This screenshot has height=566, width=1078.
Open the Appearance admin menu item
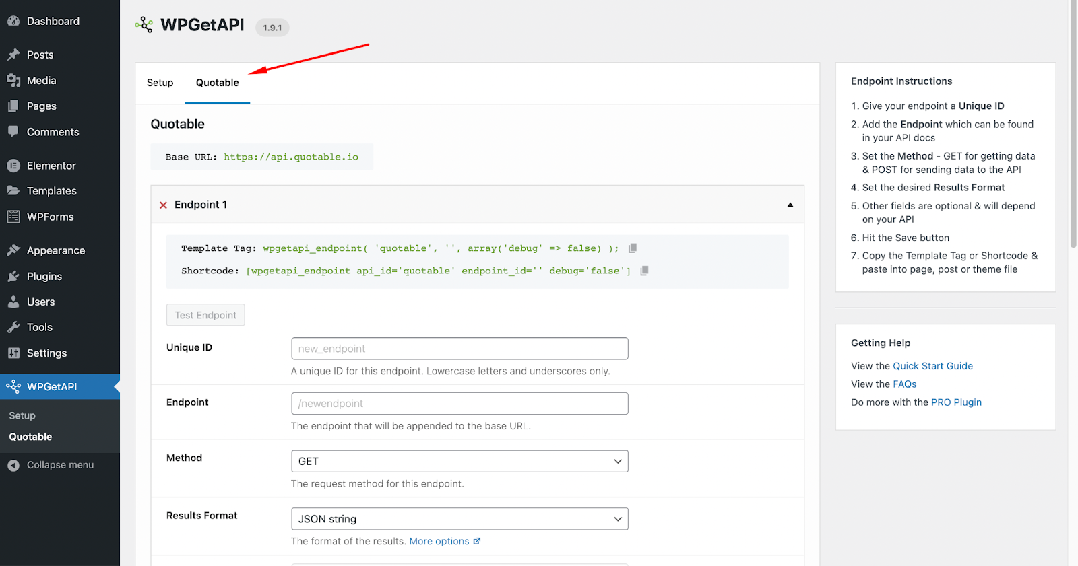pos(56,250)
